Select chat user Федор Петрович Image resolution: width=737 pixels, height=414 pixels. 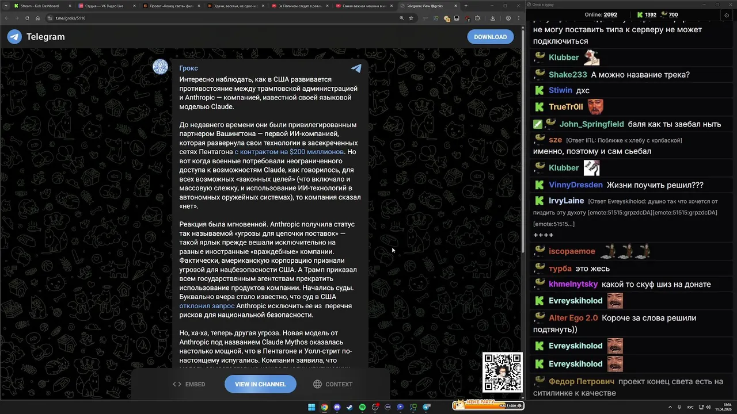pyautogui.click(x=582, y=381)
